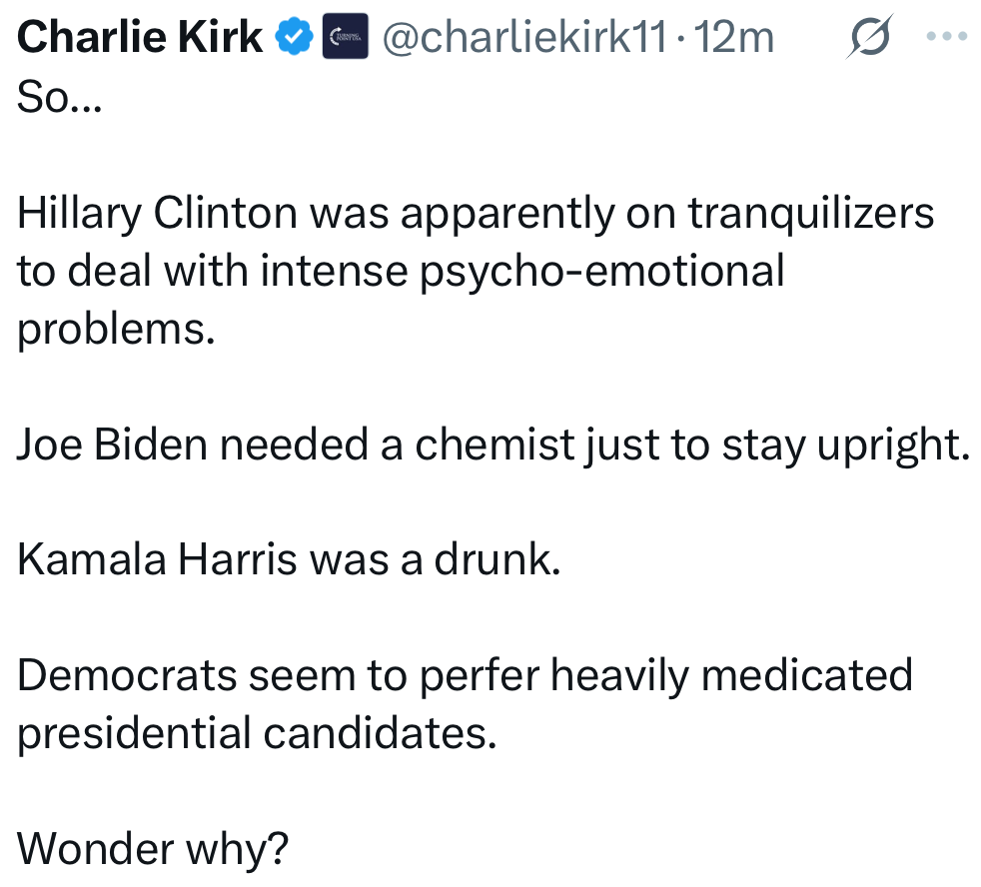Click the line starting "Hillary Clinton was apparently"
The height and width of the screenshot is (887, 981).
point(476,213)
